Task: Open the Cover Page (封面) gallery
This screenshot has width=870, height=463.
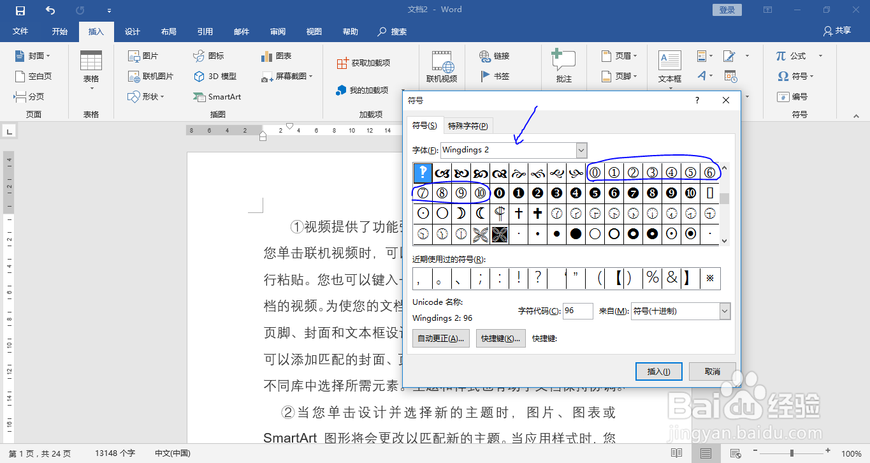Action: [33, 56]
